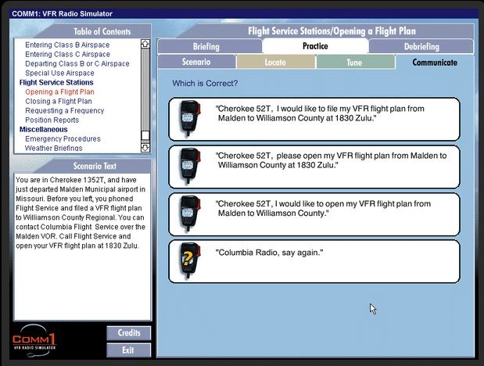Image resolution: width=484 pixels, height=366 pixels.
Task: Open 'Emergency Procedures' lesson
Action: tap(63, 139)
